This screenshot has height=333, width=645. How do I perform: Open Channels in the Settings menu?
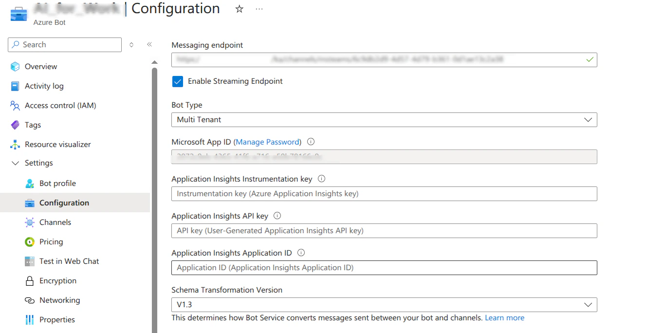pos(55,222)
